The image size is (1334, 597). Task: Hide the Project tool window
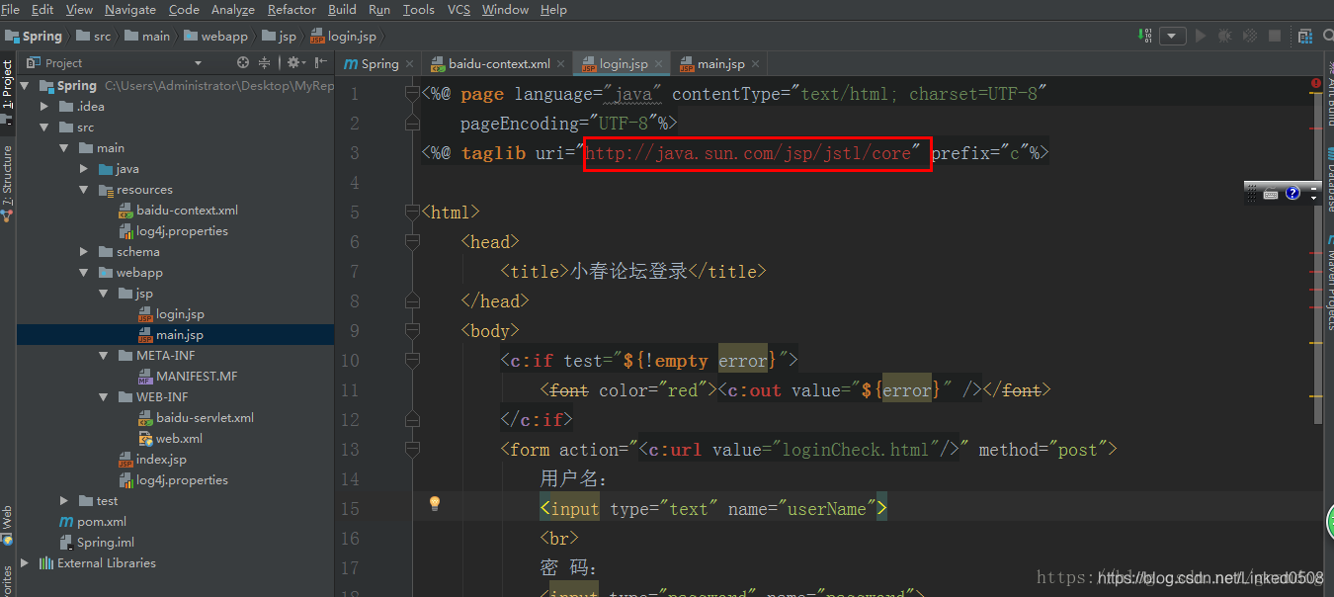(x=320, y=62)
